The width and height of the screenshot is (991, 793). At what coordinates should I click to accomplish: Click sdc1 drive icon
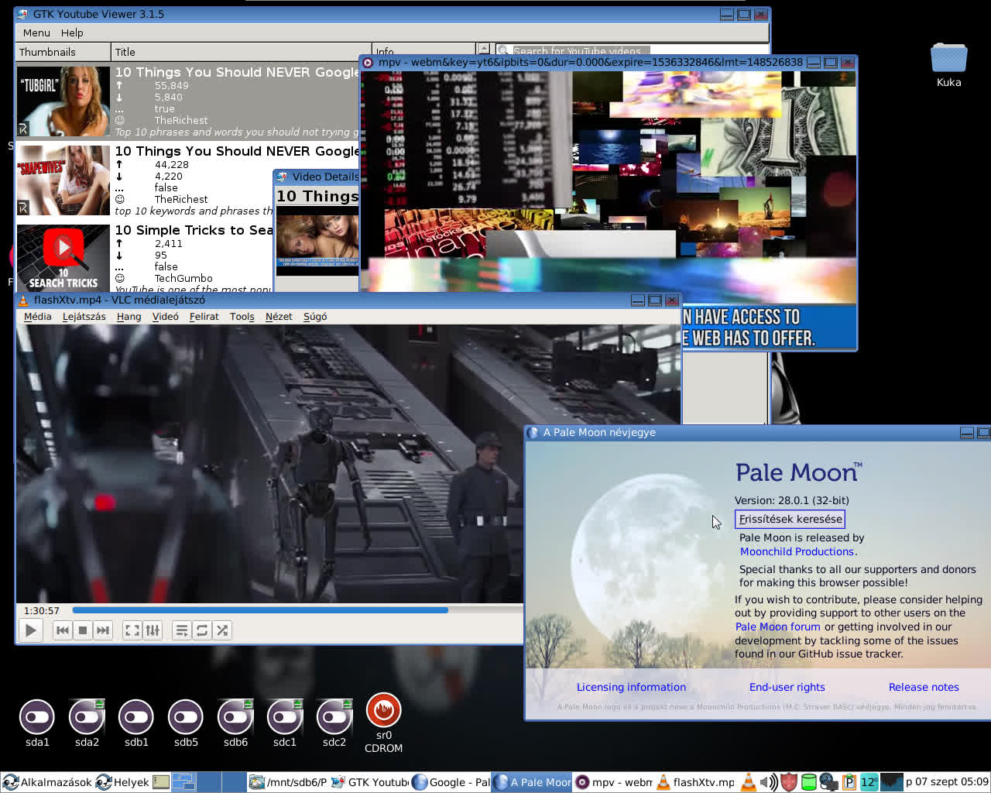pos(285,723)
